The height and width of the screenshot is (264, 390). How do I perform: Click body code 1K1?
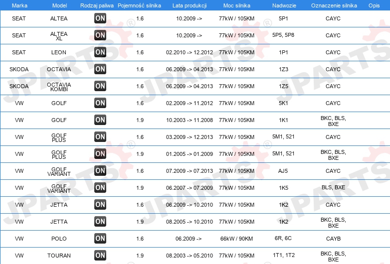(x=283, y=120)
